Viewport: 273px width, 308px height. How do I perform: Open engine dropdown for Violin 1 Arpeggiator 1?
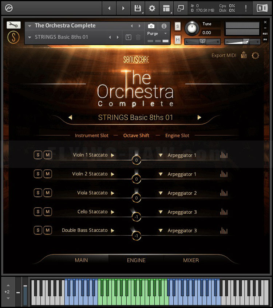161,155
